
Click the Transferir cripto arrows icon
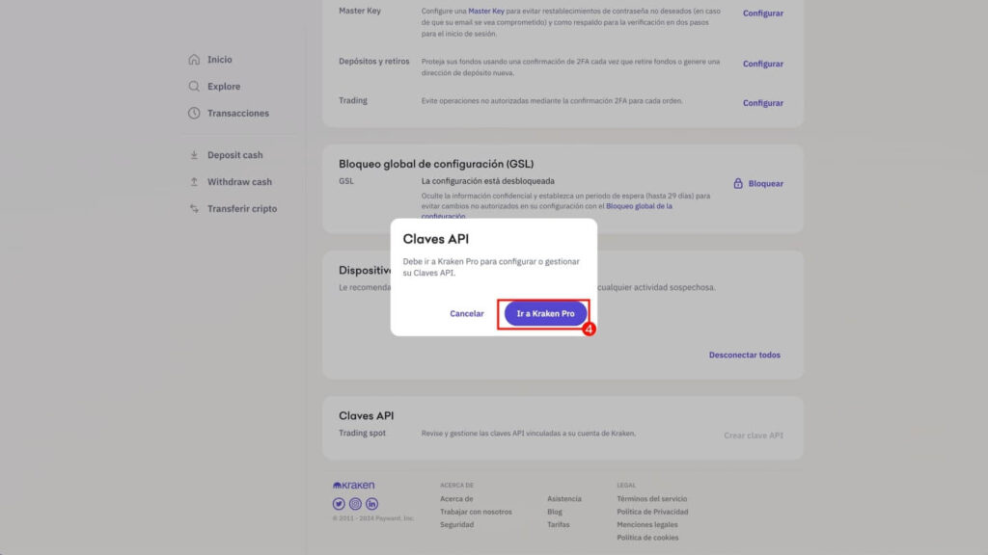[194, 208]
